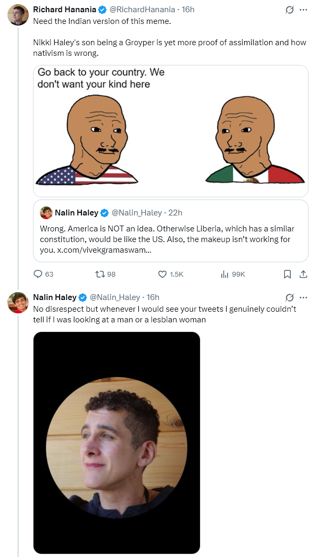Click the Grok icon on Richard Hanania's tweet
Image resolution: width=317 pixels, height=557 pixels.
click(290, 10)
